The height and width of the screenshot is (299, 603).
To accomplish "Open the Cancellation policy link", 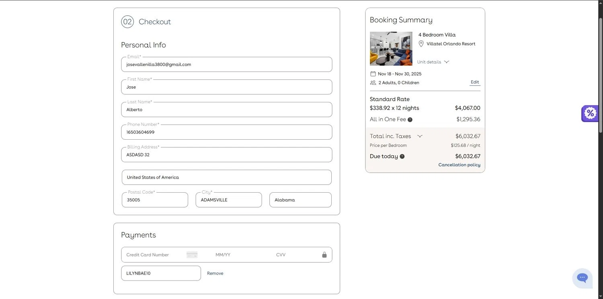I will [x=459, y=165].
